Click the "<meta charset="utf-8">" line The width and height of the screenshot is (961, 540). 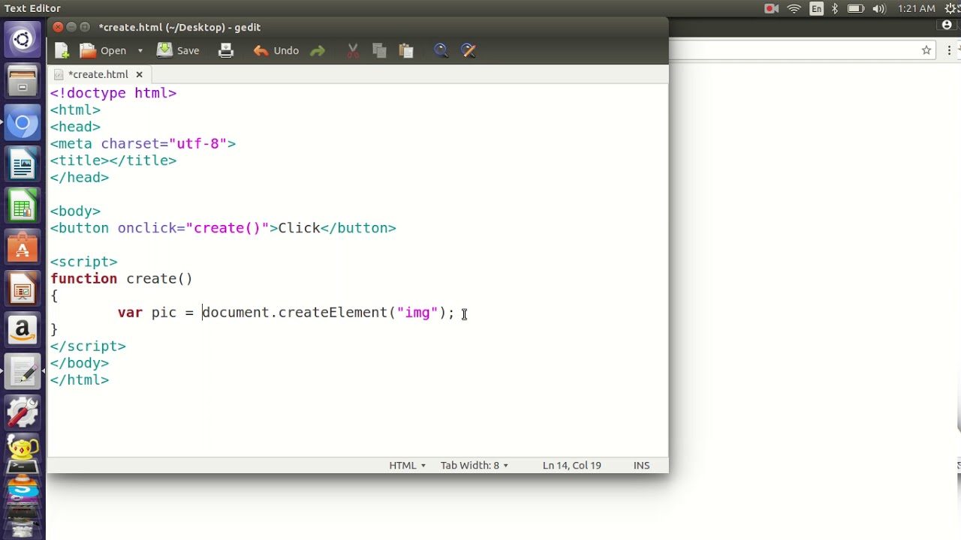pyautogui.click(x=143, y=143)
